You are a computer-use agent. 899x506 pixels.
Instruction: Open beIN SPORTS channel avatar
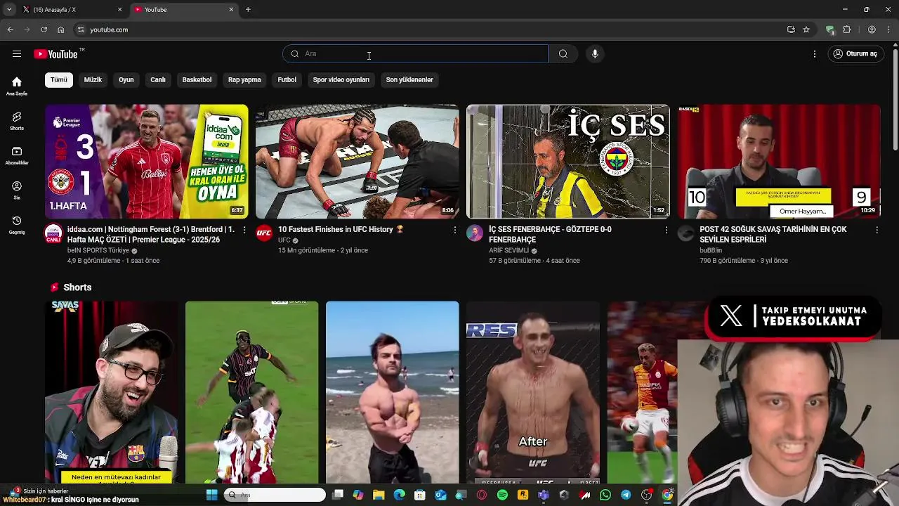[x=53, y=233]
